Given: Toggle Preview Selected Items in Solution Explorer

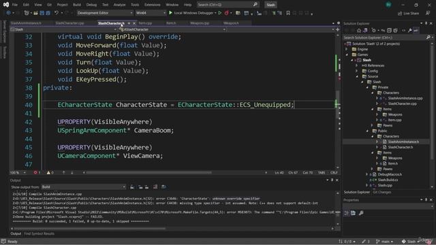Looking at the screenshot, I should pos(416,31).
